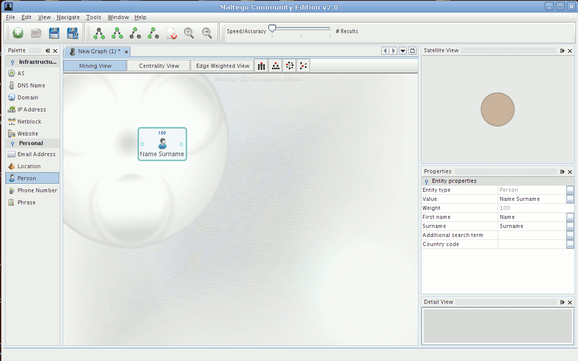
Task: Pin the Properties panel
Action: pos(562,171)
